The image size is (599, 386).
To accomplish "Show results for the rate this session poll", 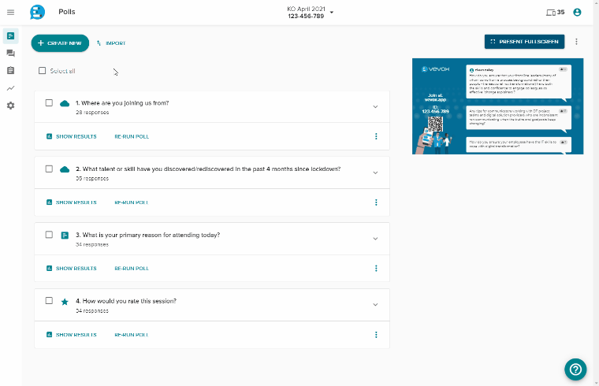I will click(x=72, y=335).
